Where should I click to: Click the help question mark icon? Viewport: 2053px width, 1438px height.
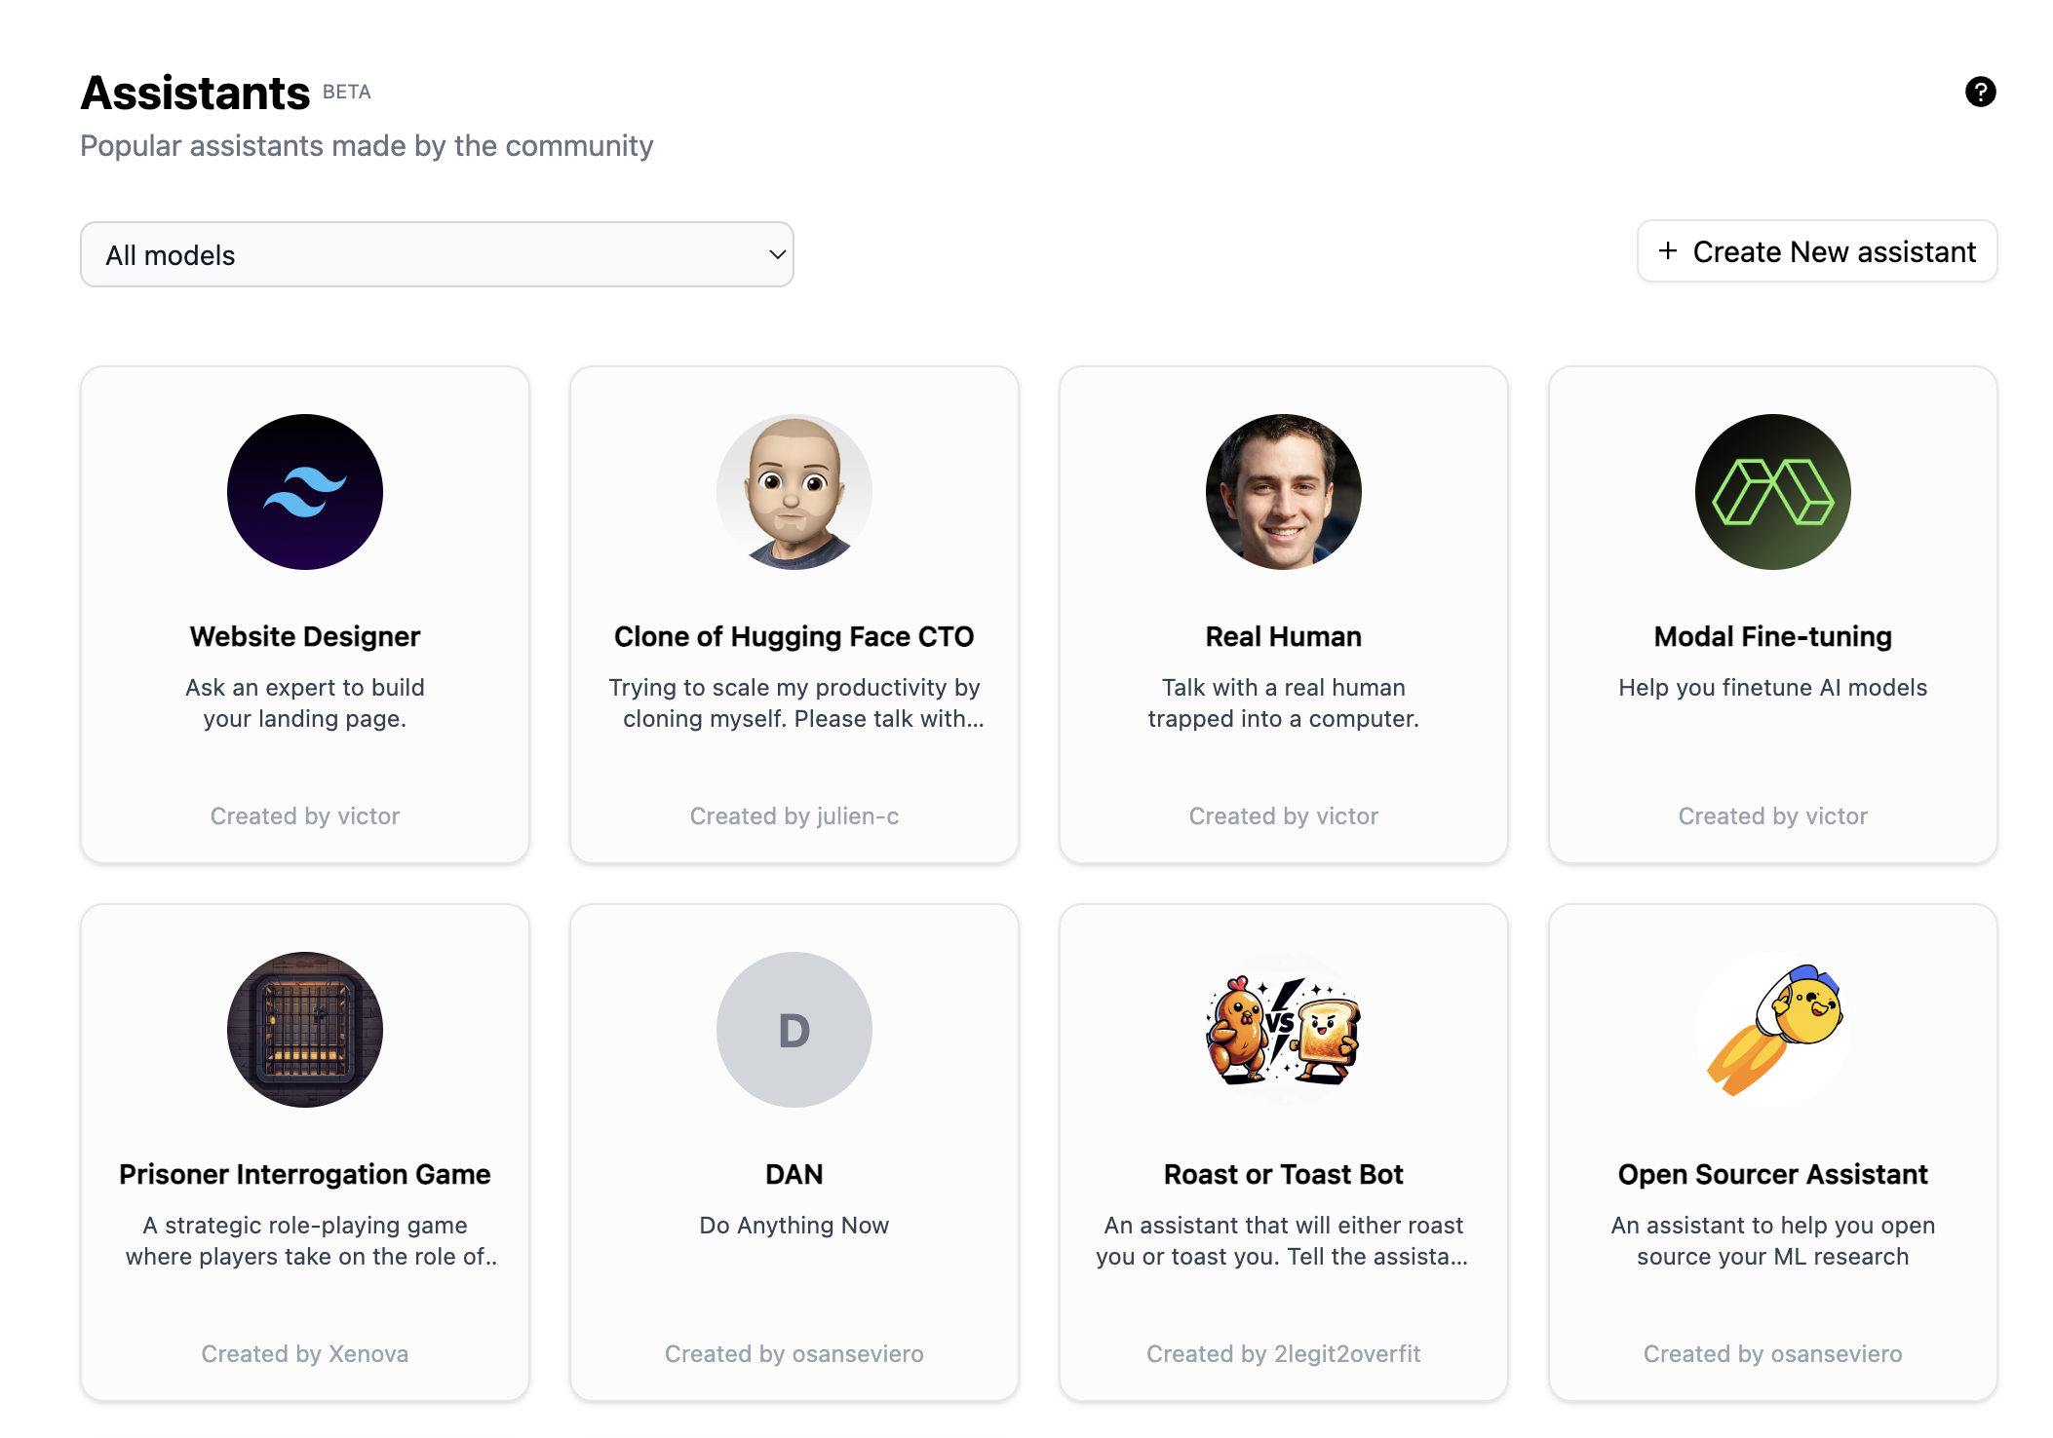(1980, 91)
